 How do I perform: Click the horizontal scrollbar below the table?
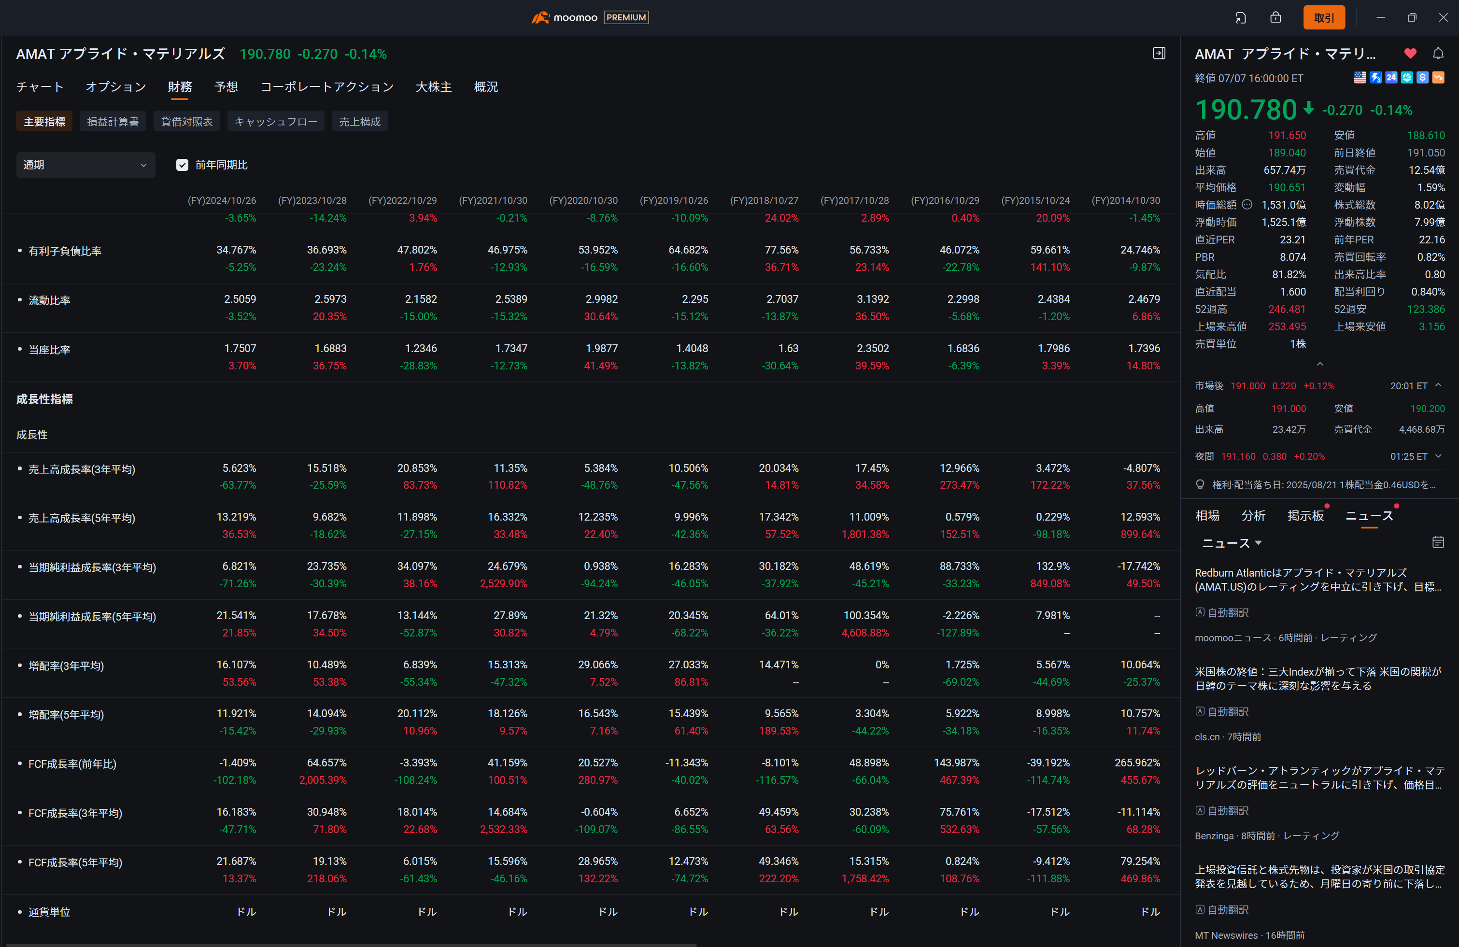(351, 945)
